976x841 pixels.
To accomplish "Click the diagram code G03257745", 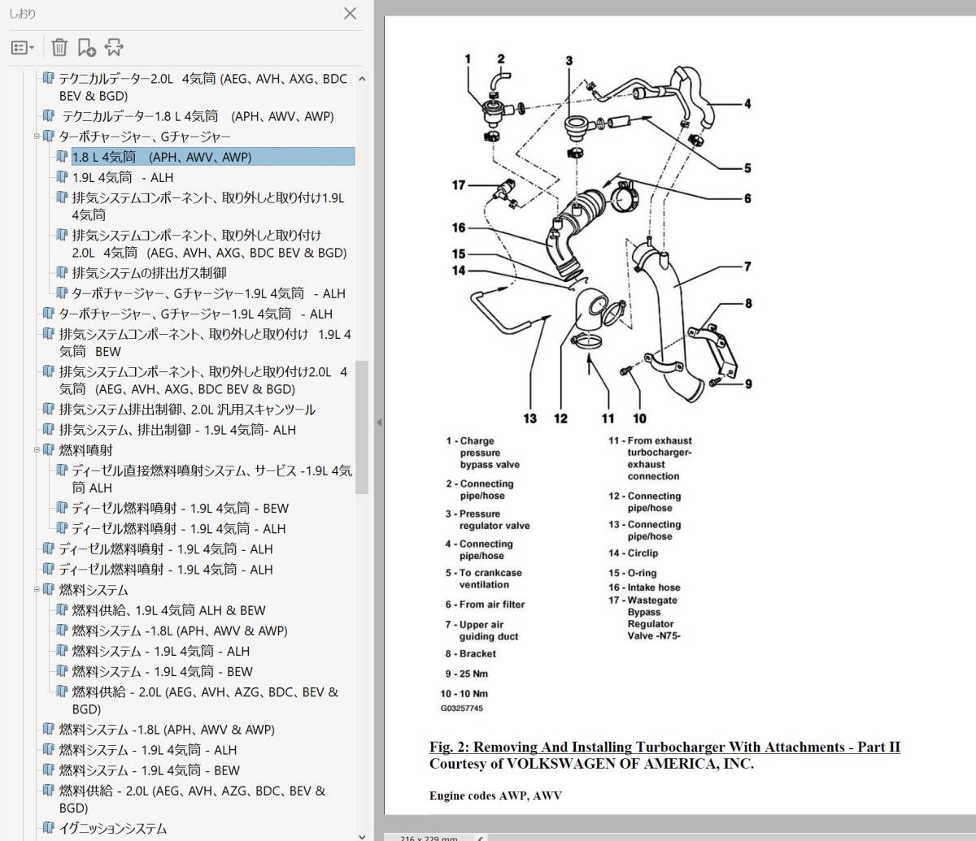I will click(462, 709).
